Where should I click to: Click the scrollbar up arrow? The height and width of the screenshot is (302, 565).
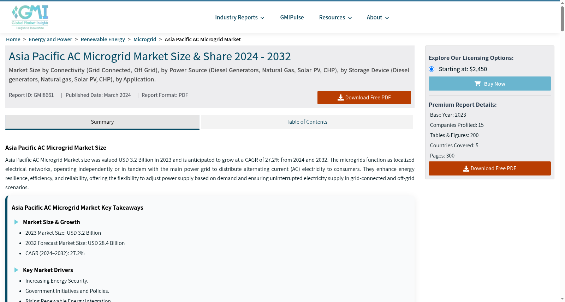(562, 3)
